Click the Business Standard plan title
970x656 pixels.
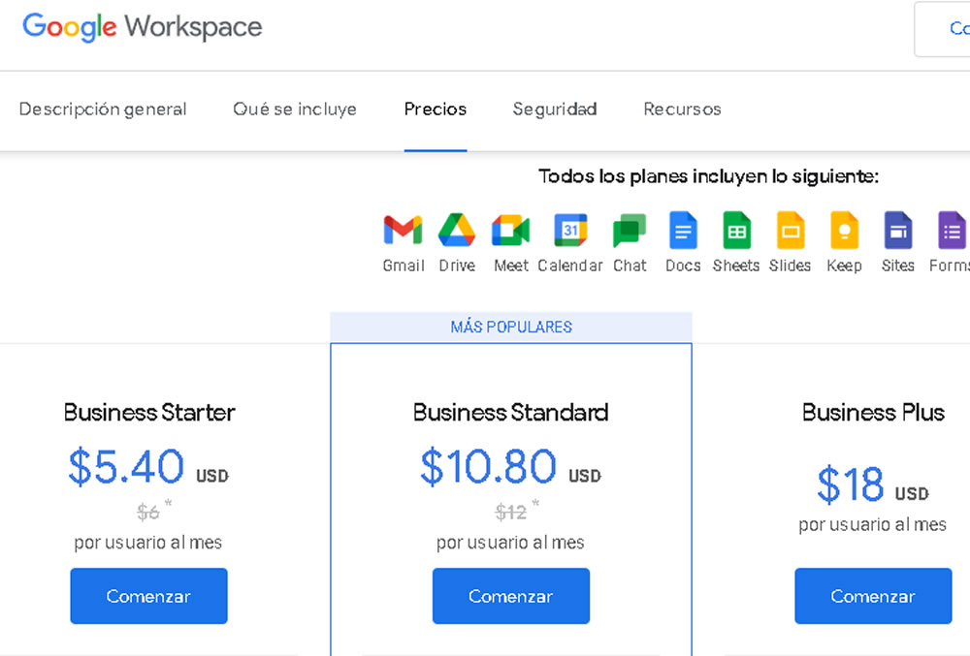[x=510, y=413]
